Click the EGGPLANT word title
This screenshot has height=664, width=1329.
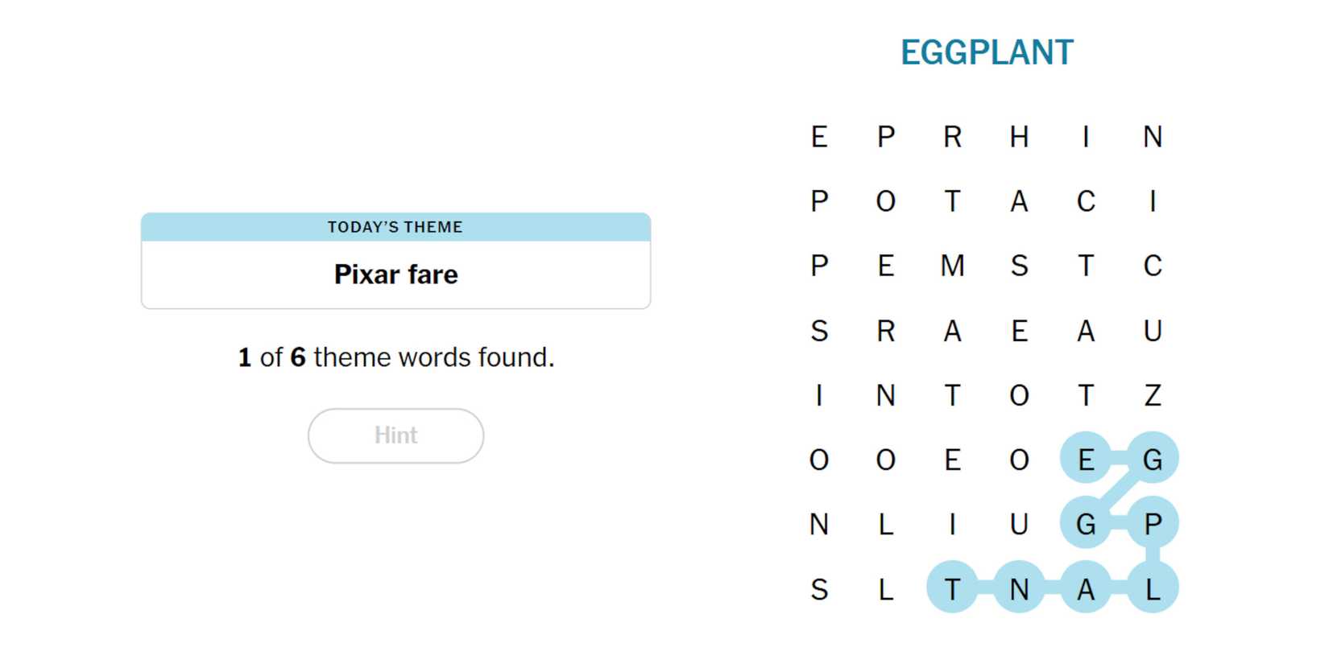tap(986, 53)
